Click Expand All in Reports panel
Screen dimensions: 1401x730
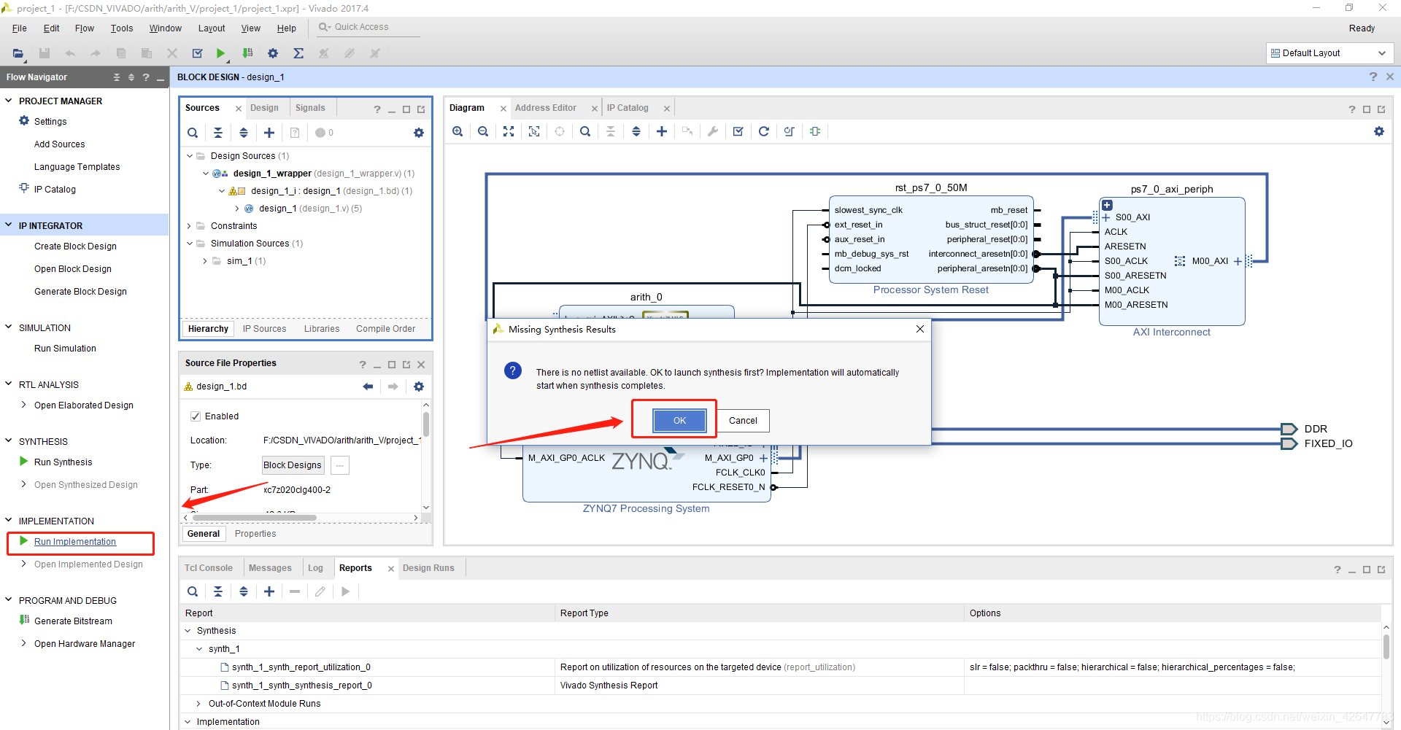244,591
